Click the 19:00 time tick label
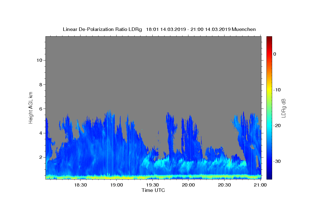The image size is (323, 215). (x=116, y=185)
